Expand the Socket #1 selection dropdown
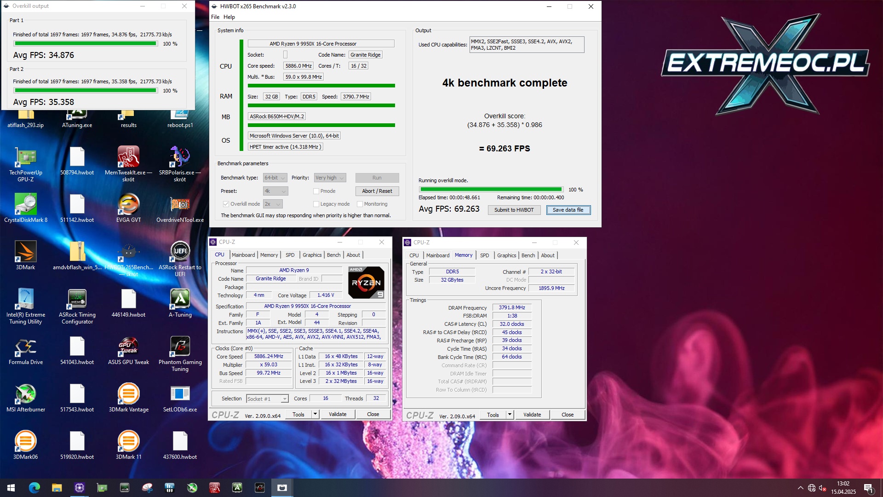The height and width of the screenshot is (497, 883). [267, 399]
